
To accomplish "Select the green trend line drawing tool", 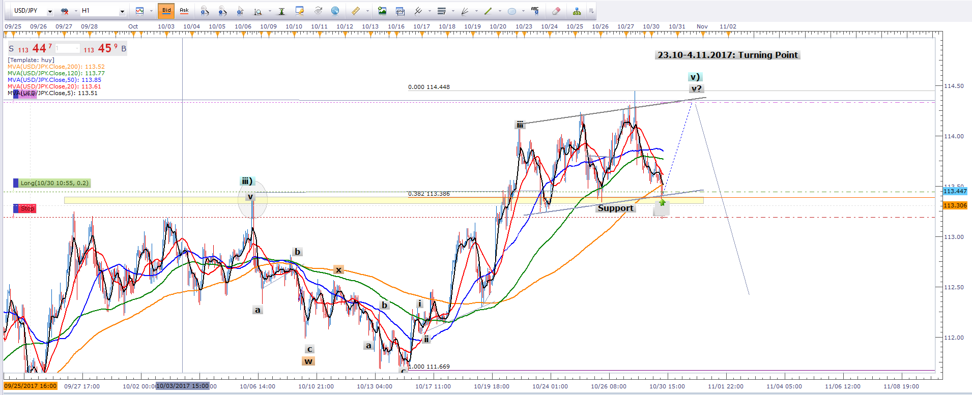I will 488,11.
